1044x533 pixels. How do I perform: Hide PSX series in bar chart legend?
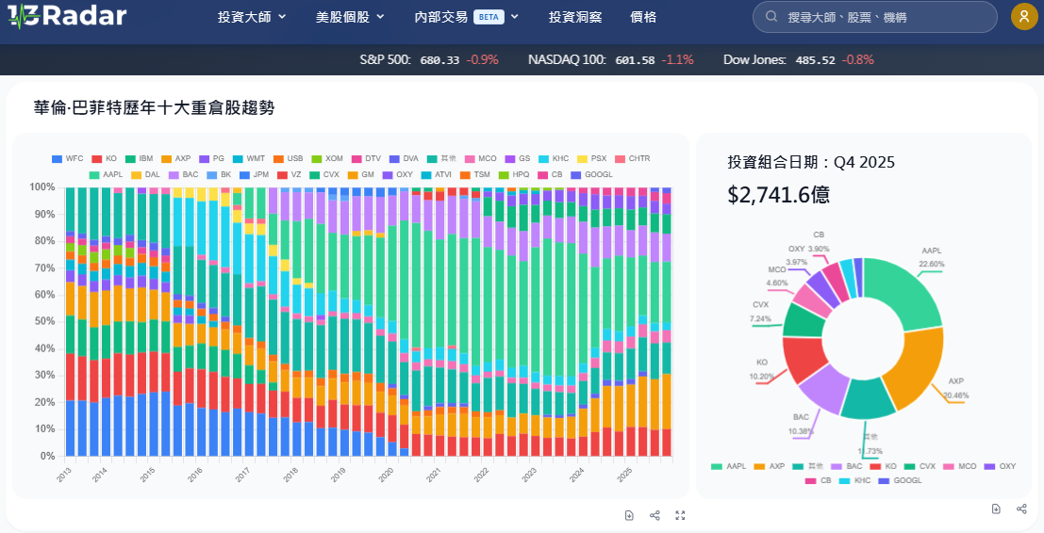(592, 159)
